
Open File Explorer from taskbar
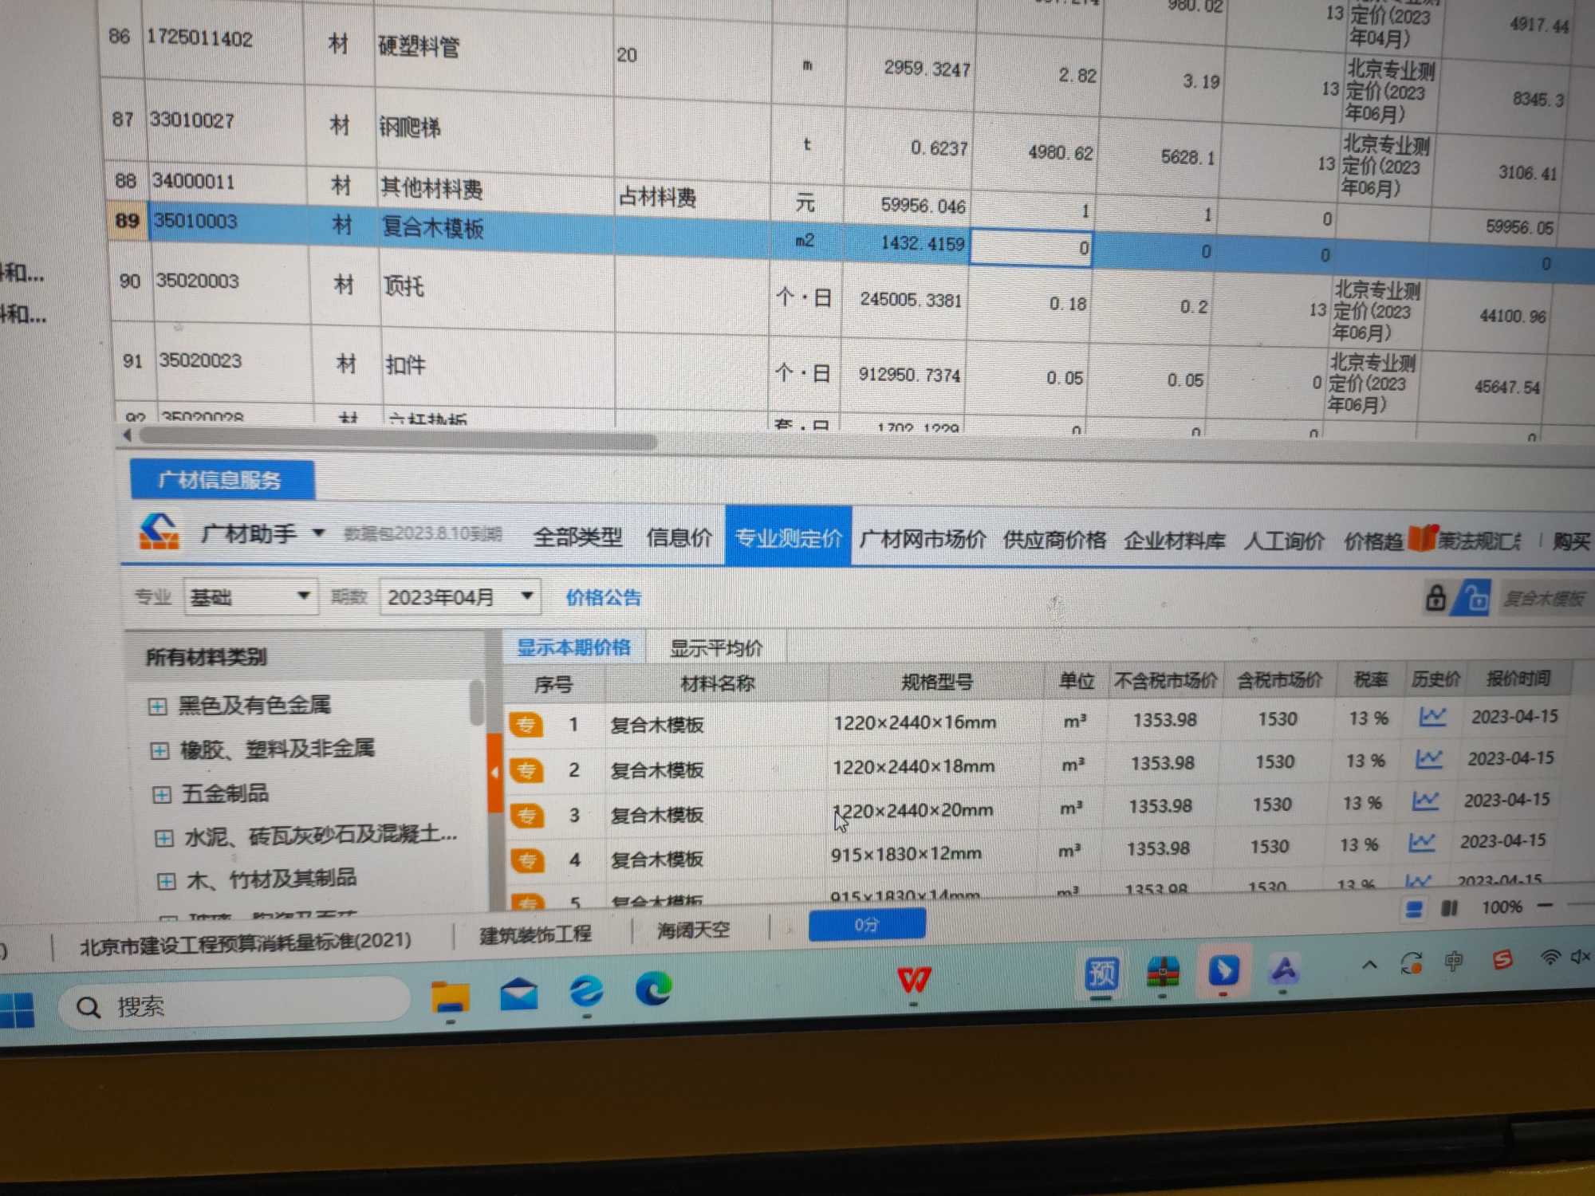click(451, 997)
